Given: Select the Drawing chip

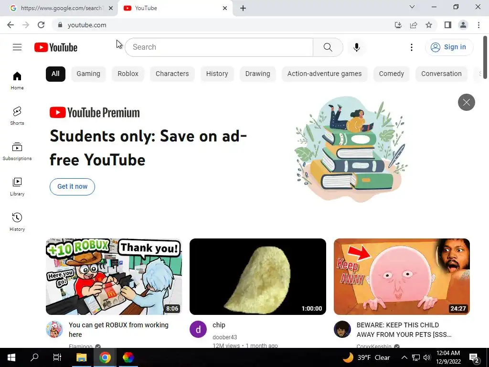Looking at the screenshot, I should click(x=257, y=74).
